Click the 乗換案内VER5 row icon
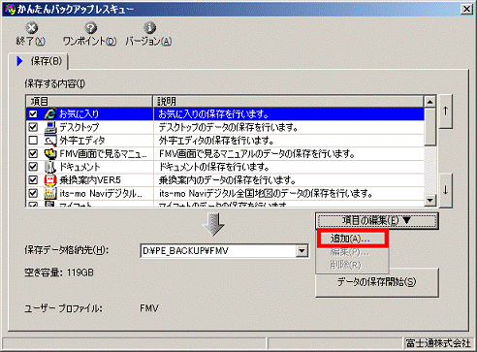477x352 pixels. [50, 180]
